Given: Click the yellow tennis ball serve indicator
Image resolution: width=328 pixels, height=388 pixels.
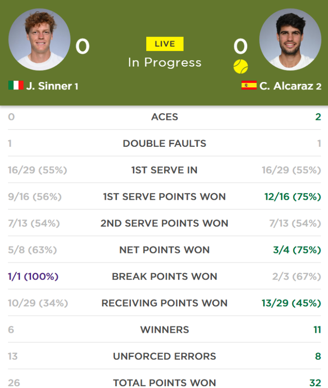Looking at the screenshot, I should 241,67.
